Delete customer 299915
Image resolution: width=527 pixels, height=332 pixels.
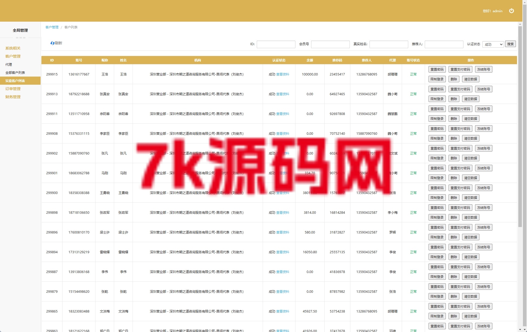pyautogui.click(x=454, y=79)
